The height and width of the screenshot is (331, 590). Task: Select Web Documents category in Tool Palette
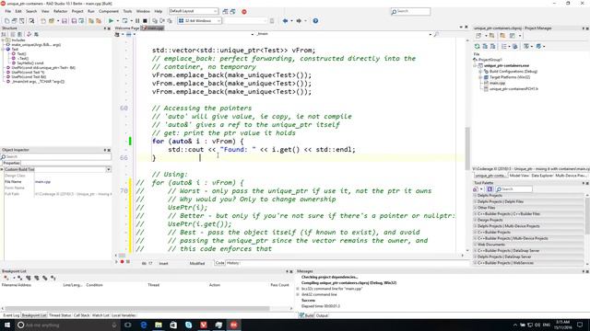528,245
